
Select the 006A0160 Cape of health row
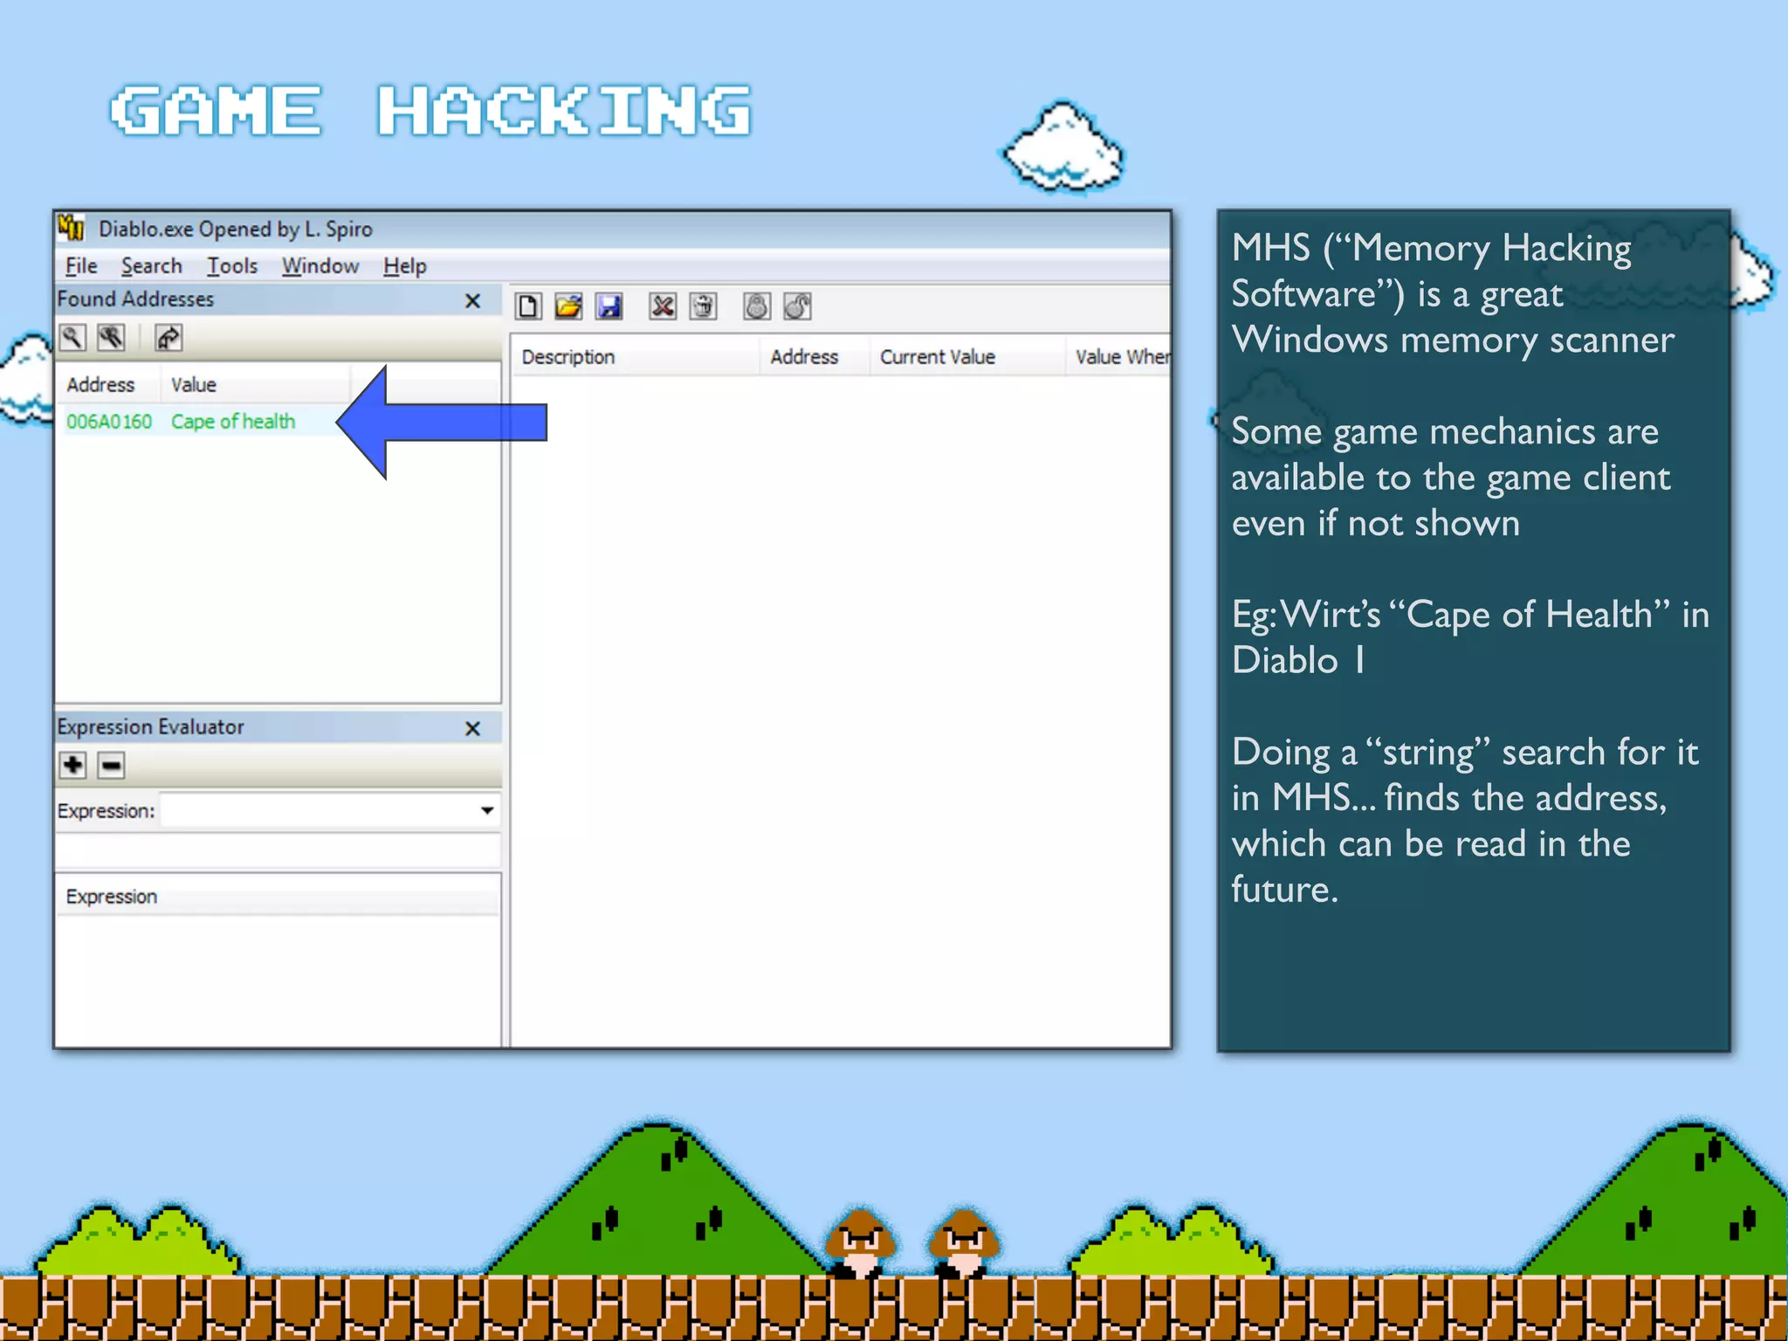[x=182, y=422]
